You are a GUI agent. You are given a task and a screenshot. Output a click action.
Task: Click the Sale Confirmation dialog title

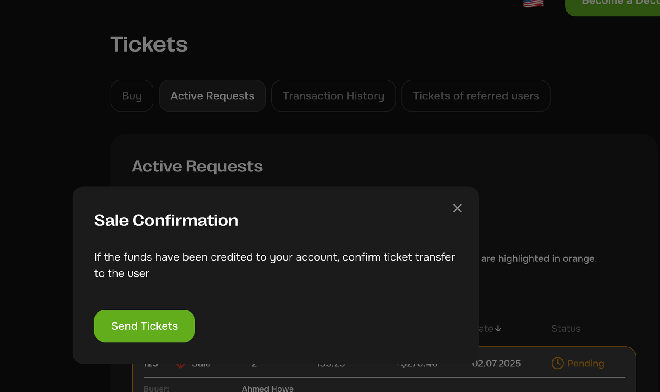pos(166,221)
